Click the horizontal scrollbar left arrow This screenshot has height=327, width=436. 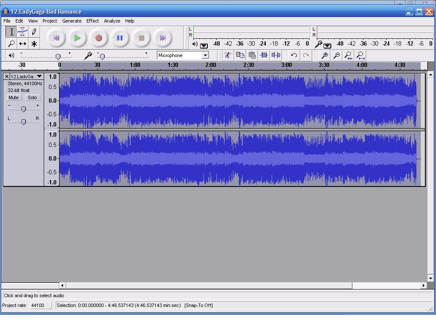click(x=62, y=286)
